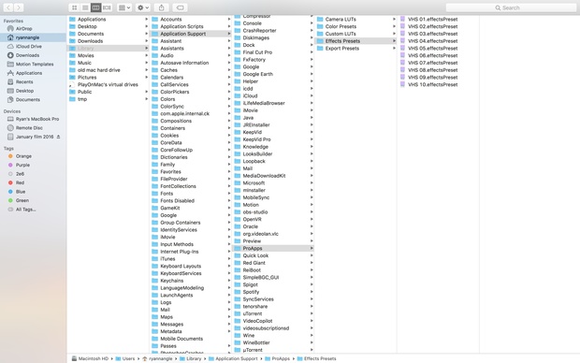Click the Edit Tags toolbar button
Viewport: 580px width, 363px height.
[181, 7]
